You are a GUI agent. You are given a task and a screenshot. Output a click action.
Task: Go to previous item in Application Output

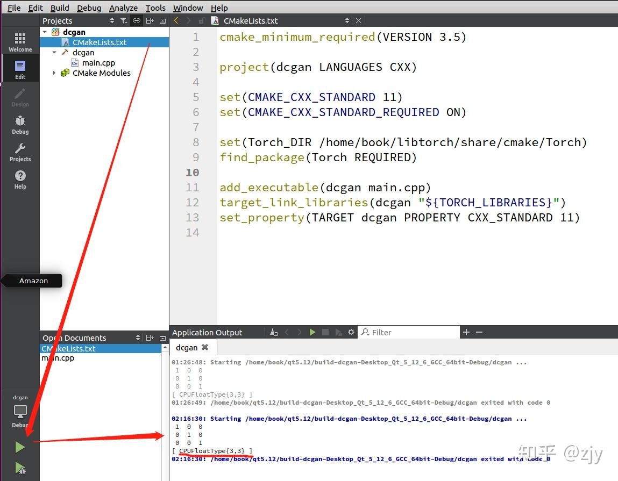click(287, 332)
